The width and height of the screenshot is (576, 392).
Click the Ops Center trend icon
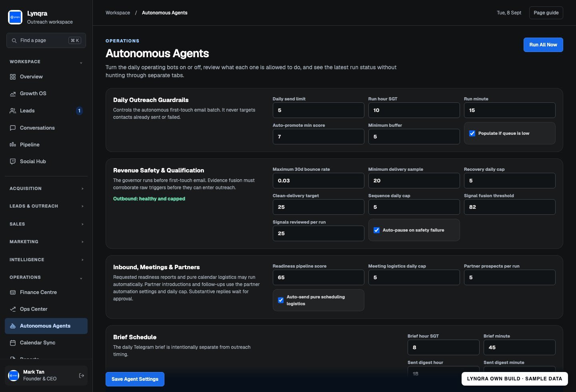(x=13, y=309)
